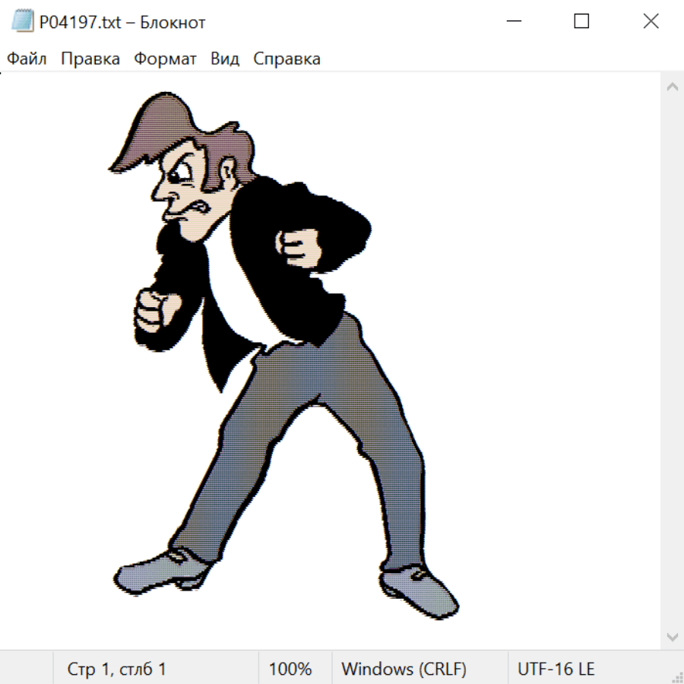Click the middle of the vertical scrollbar track
Image resolution: width=684 pixels, height=684 pixels.
coord(672,361)
